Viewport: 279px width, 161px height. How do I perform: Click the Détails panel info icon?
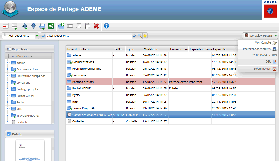(9, 134)
